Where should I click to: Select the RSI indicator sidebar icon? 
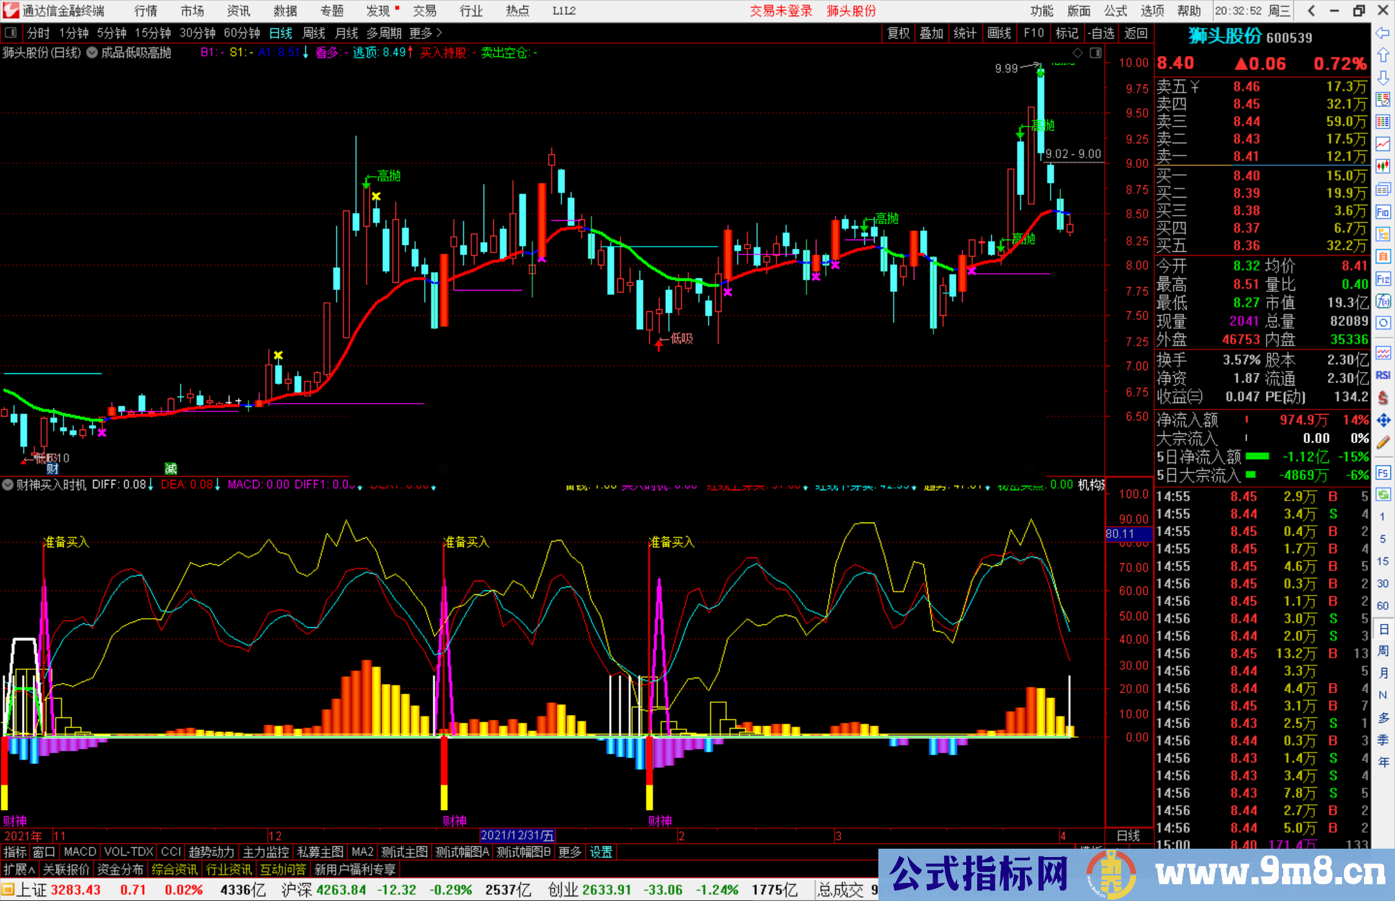(x=1383, y=375)
